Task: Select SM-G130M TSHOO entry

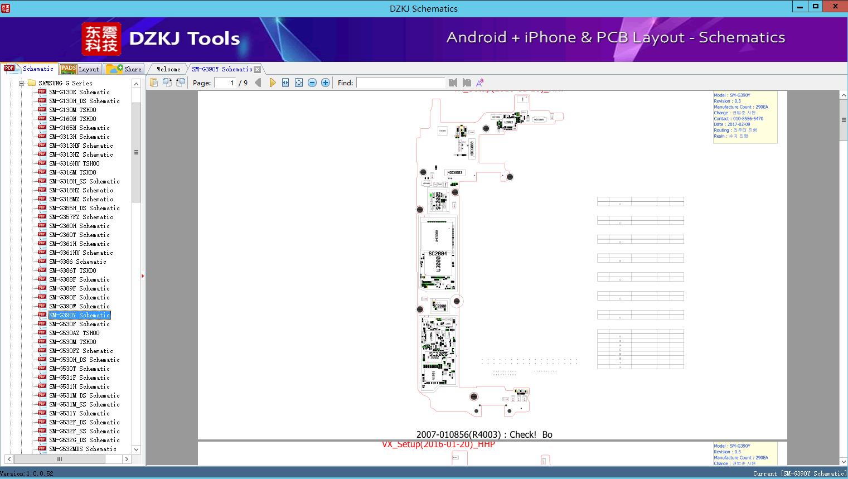Action: coord(72,110)
